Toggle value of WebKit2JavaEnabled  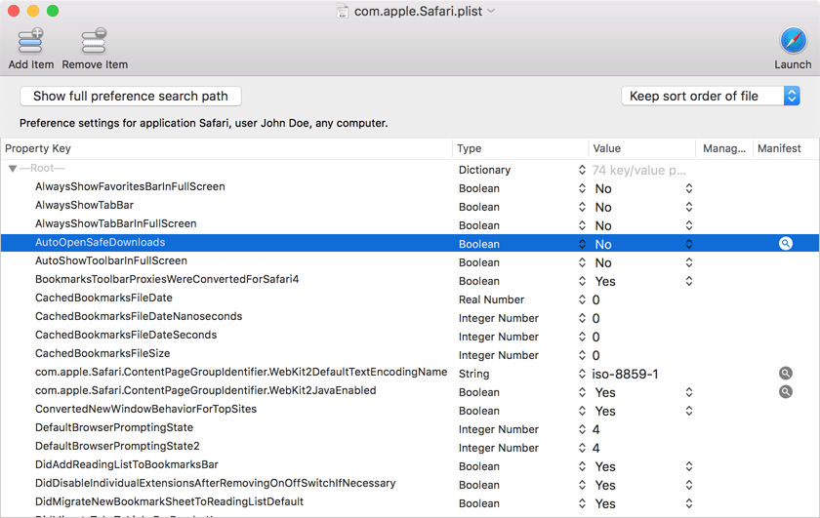689,392
